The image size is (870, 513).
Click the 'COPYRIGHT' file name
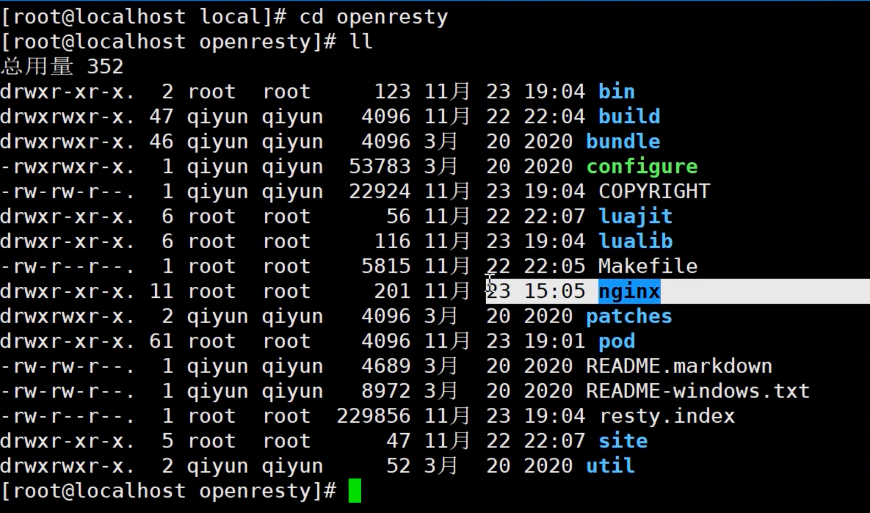click(x=654, y=191)
